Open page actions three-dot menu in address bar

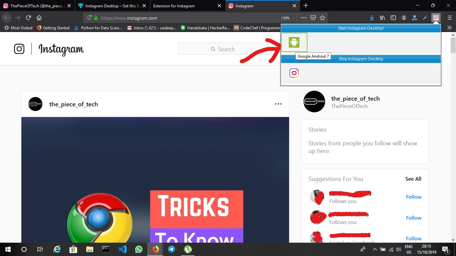[x=303, y=18]
